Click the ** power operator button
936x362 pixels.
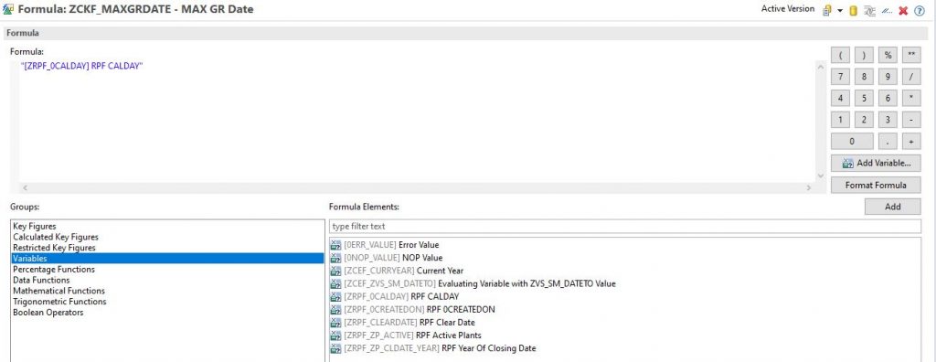tap(911, 55)
